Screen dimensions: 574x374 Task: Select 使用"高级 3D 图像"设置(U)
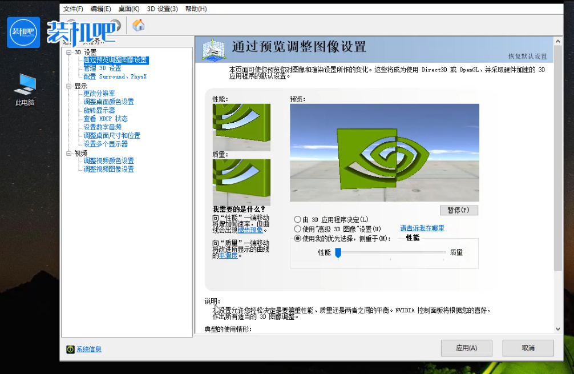pyautogui.click(x=298, y=227)
